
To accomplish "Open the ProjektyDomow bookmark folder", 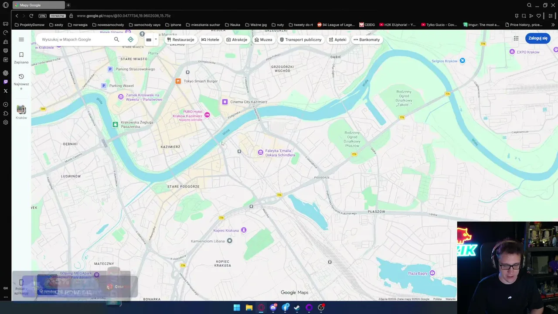I will click(x=30, y=25).
